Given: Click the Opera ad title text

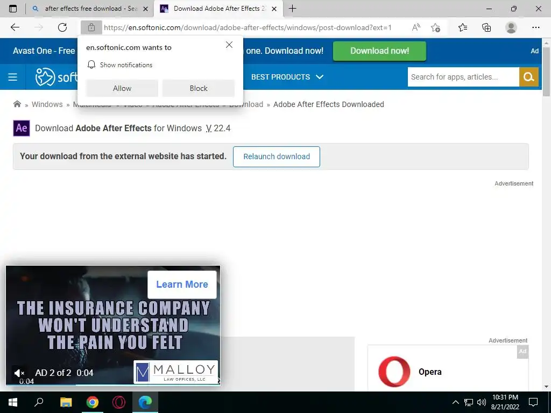Looking at the screenshot, I should coord(430,372).
